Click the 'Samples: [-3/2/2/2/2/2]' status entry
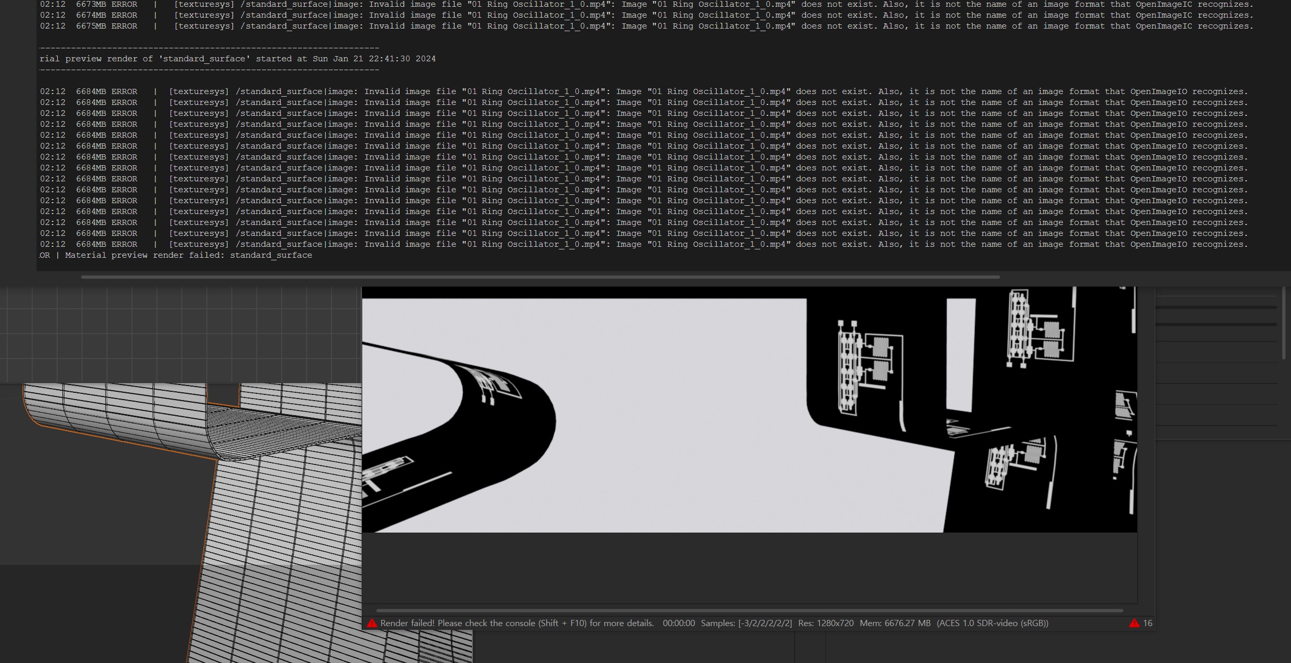The height and width of the screenshot is (663, 1291). pos(746,623)
